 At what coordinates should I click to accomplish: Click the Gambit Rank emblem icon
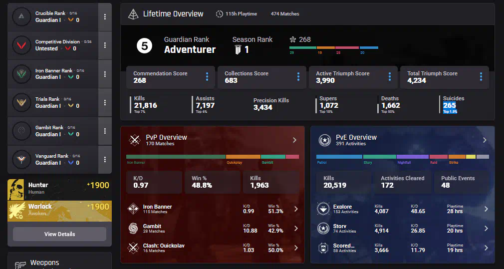(x=21, y=131)
